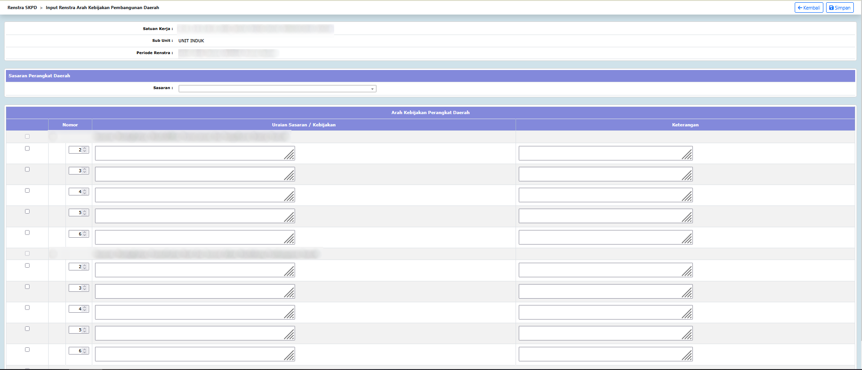This screenshot has width=862, height=370.
Task: Click the Keterangan column header
Action: 685,125
